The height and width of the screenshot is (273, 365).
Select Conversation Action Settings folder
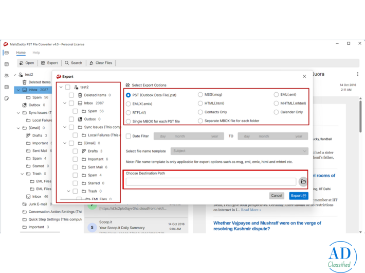coord(52,212)
